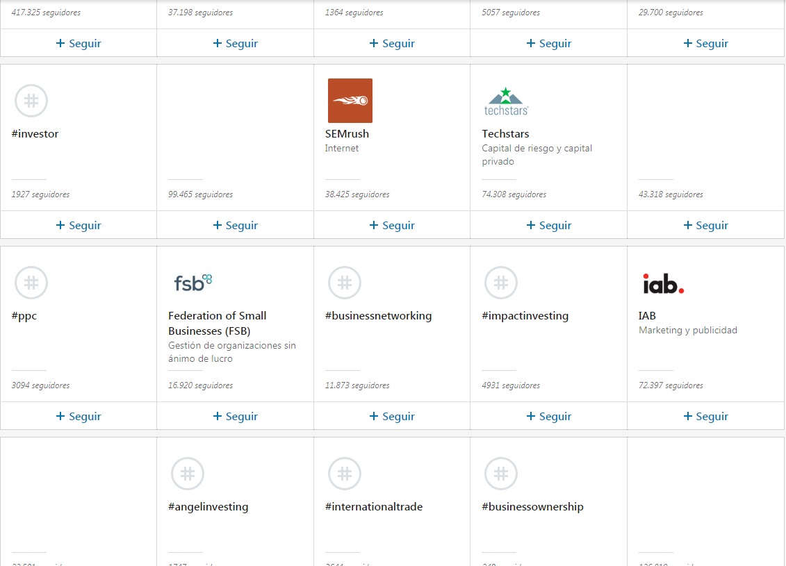Select the #internationaltrade hashtag icon

pyautogui.click(x=345, y=474)
